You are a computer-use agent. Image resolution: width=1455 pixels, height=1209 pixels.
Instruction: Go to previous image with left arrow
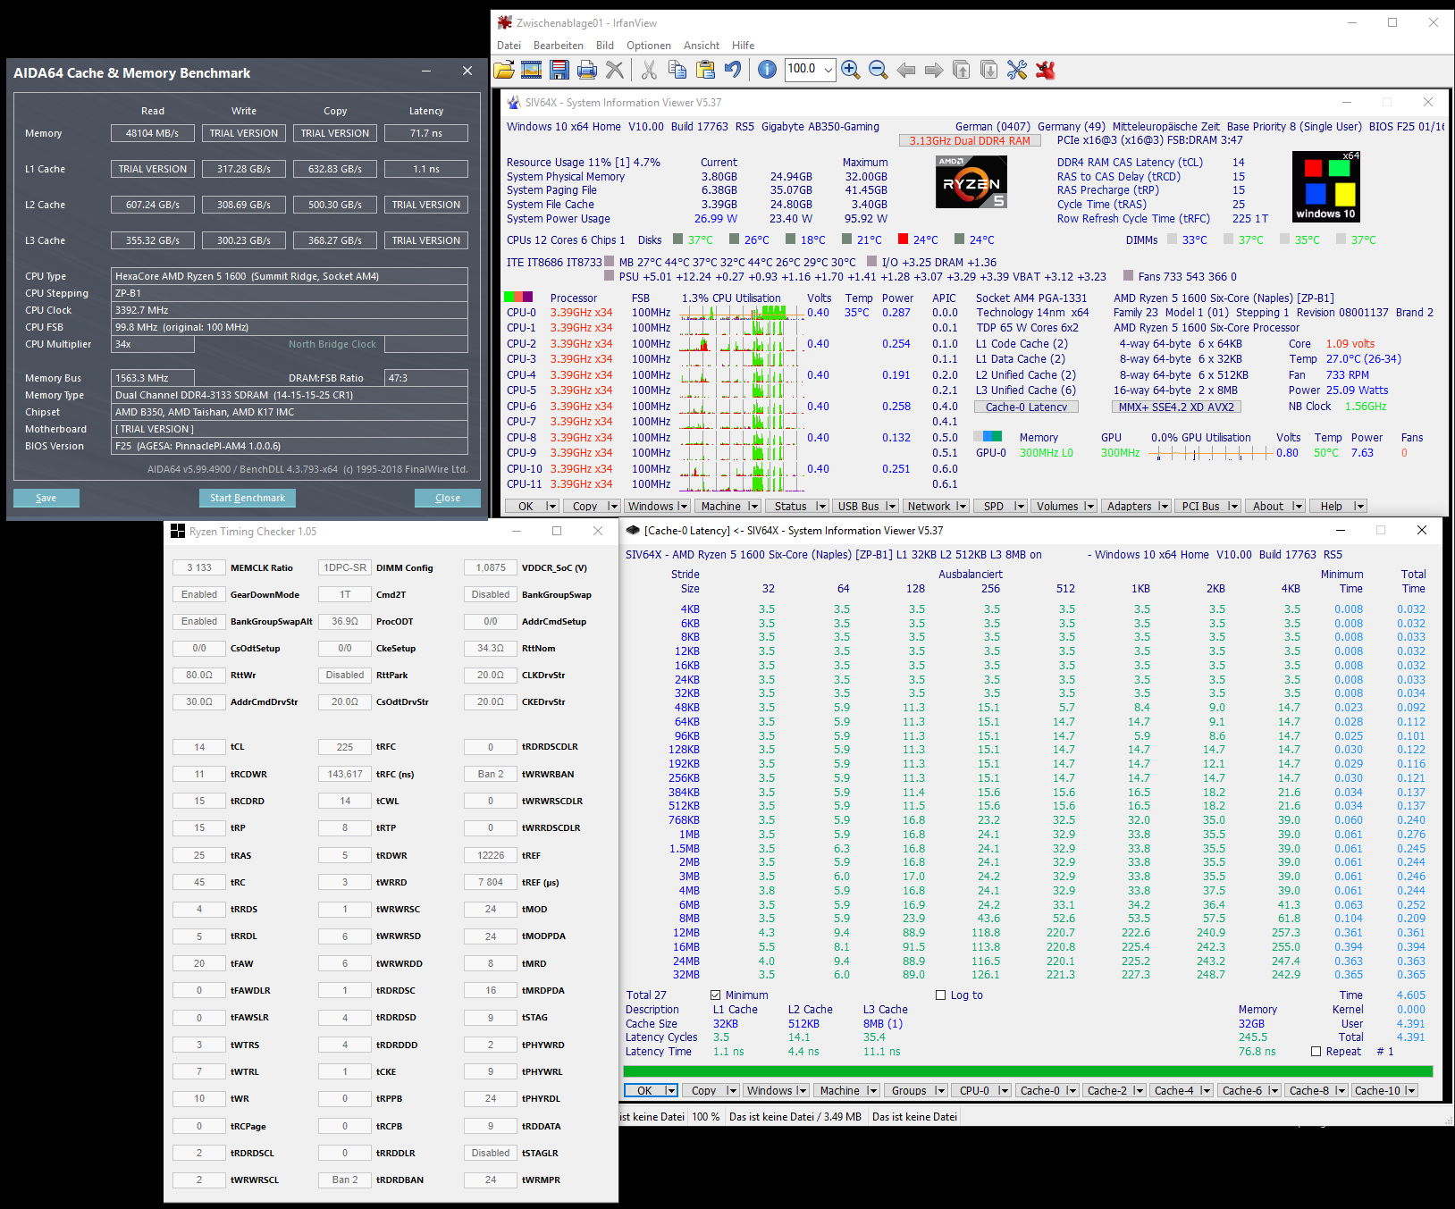[x=906, y=70]
